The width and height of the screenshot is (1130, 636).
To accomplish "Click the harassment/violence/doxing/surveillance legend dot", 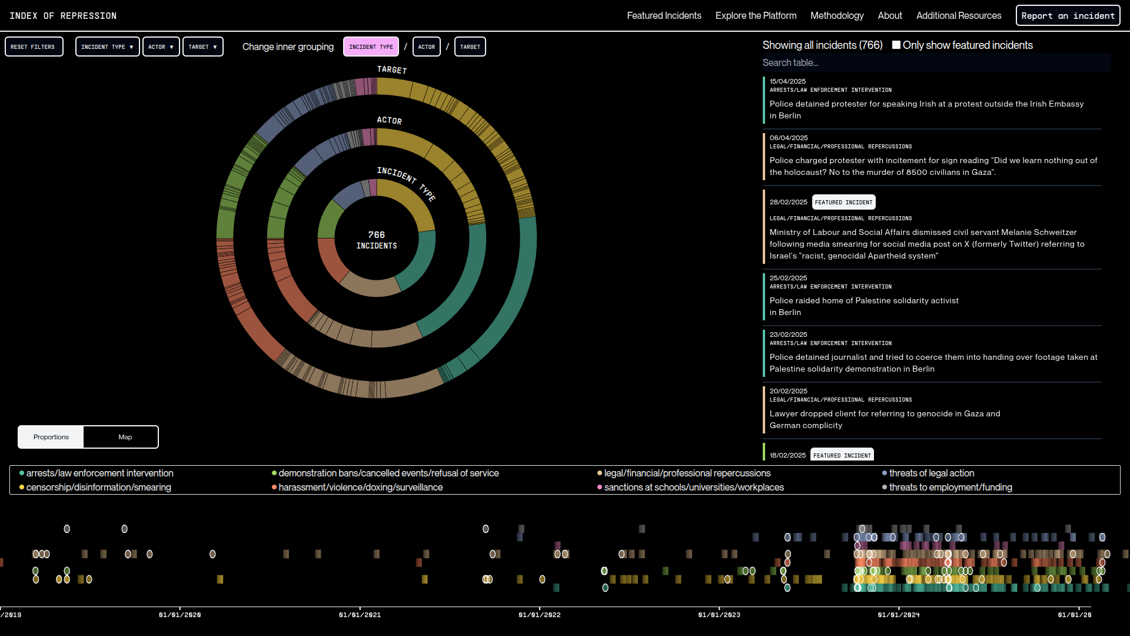I will (274, 488).
